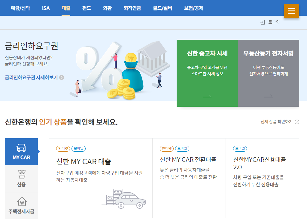Open the 외환 menu
307x224 pixels.
[x=107, y=8]
